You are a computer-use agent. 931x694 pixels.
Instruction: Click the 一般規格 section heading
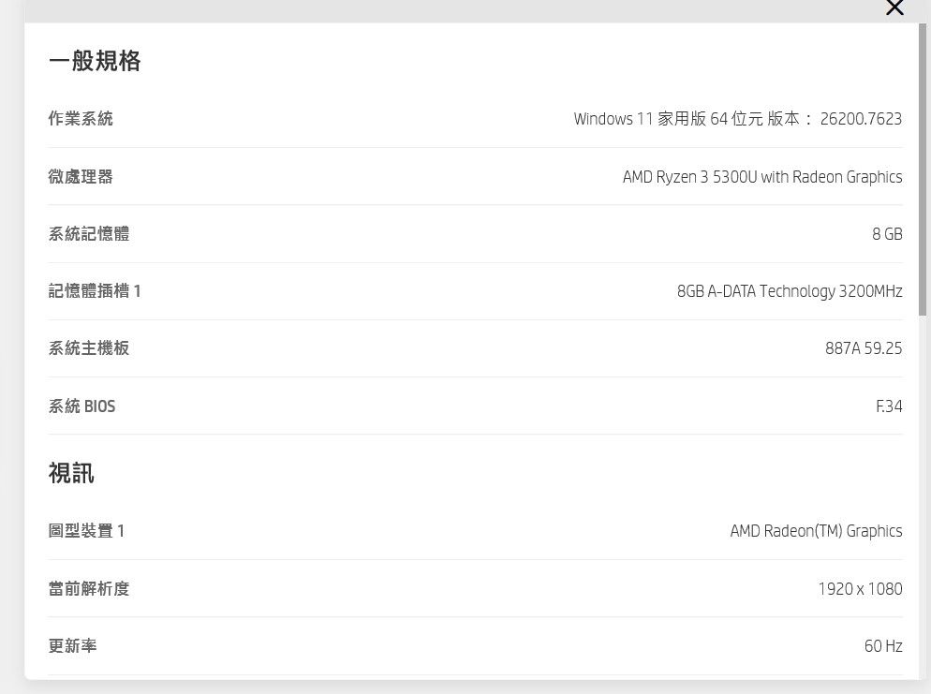95,62
